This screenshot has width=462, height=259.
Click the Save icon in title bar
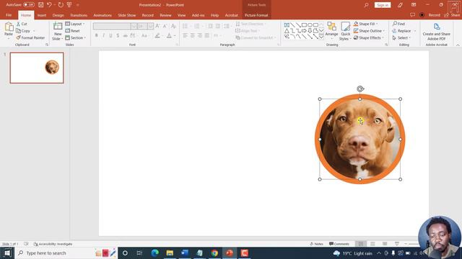41,5
